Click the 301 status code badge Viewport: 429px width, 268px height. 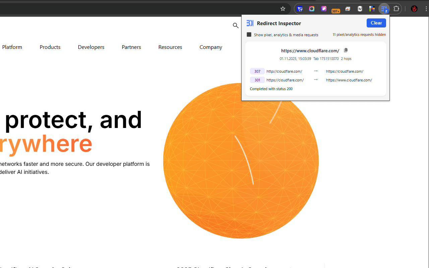(x=257, y=80)
